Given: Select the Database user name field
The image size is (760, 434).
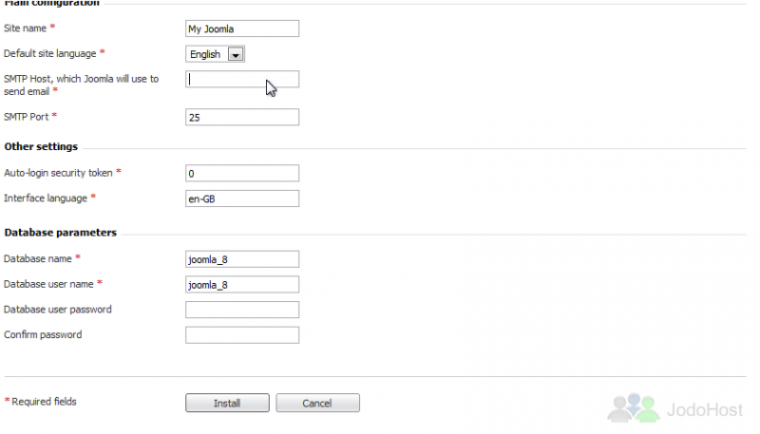Looking at the screenshot, I should [x=242, y=284].
